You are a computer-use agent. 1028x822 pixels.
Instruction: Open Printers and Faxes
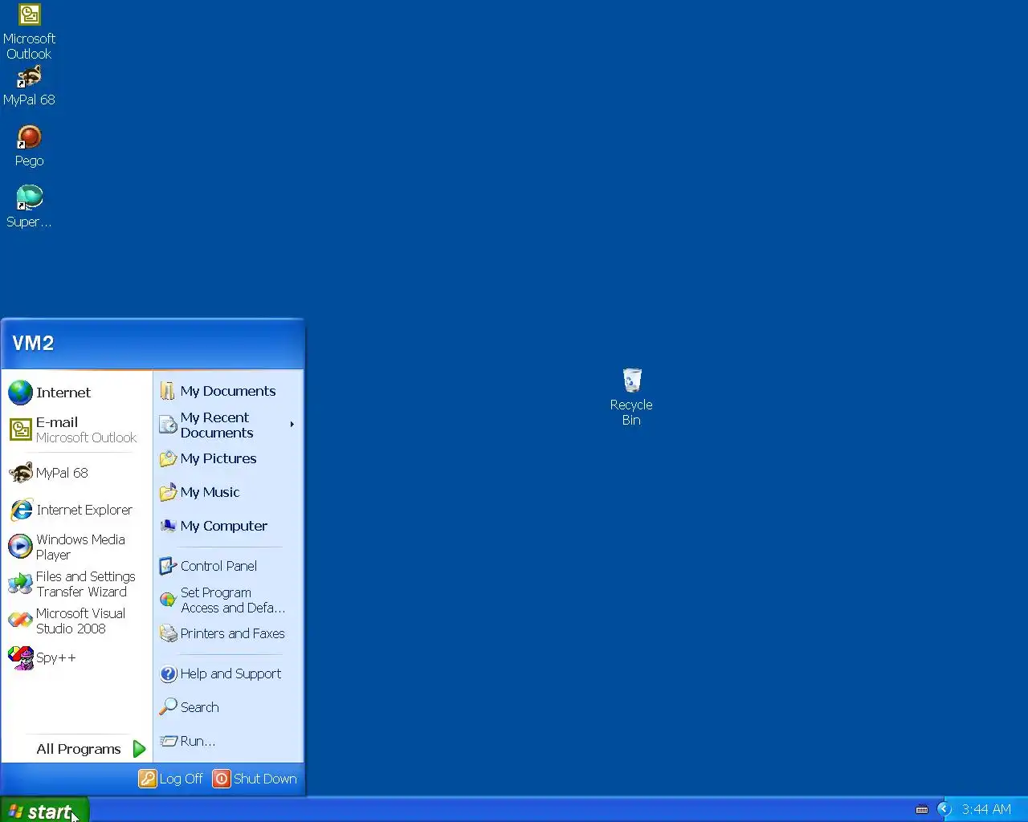coord(228,633)
